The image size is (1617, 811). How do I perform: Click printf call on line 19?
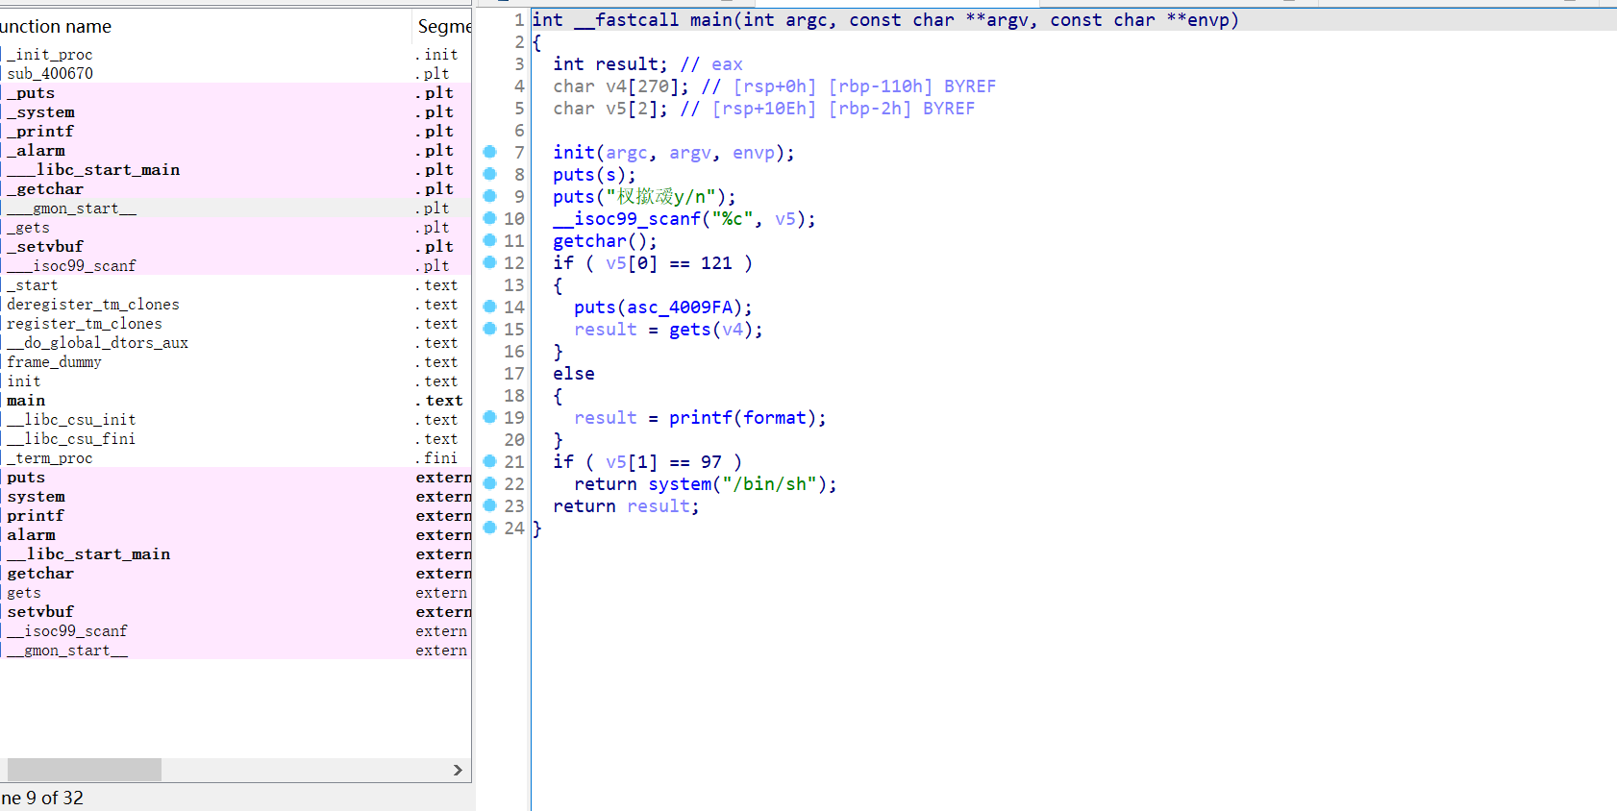[x=701, y=418]
